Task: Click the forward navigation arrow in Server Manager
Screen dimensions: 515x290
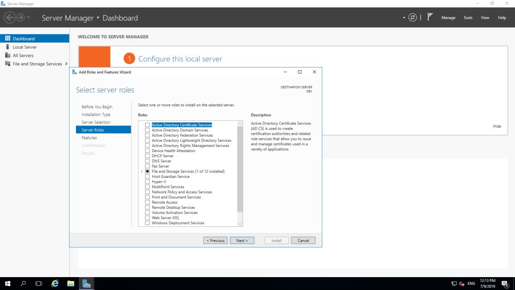Action: click(x=20, y=18)
